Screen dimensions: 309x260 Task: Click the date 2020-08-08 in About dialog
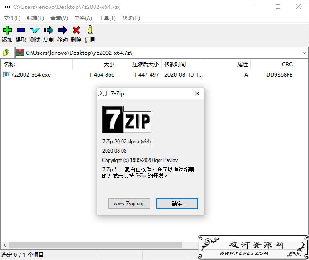pyautogui.click(x=114, y=151)
